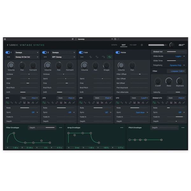Select the sawtooth wave for oscillator 1 LFO
The width and height of the screenshot is (191, 191).
[x=16, y=103]
